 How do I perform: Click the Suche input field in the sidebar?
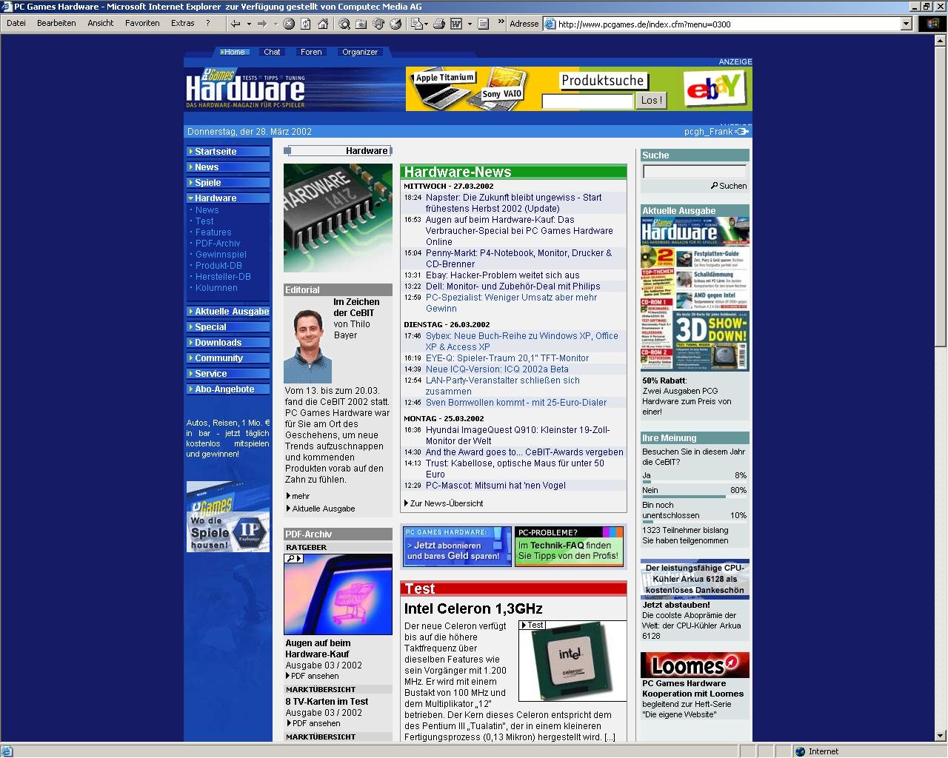(x=695, y=172)
